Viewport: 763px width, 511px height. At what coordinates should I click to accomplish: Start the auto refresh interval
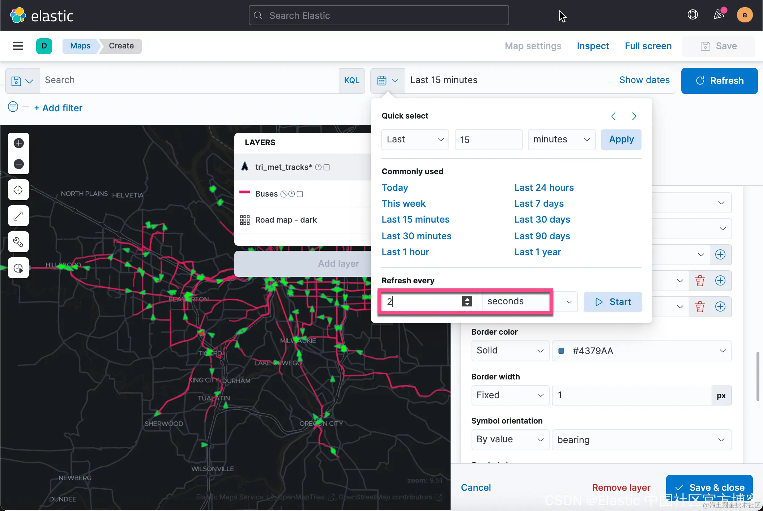coord(613,302)
